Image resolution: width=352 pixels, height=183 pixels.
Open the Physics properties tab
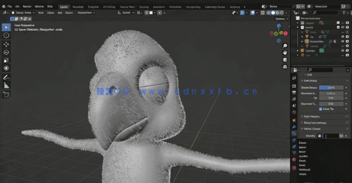pyautogui.click(x=294, y=140)
